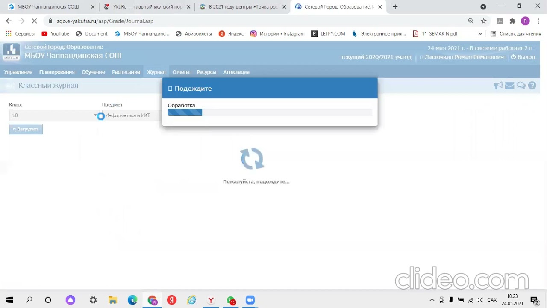The height and width of the screenshot is (308, 547).
Task: Open File Explorer in taskbar
Action: (112, 300)
